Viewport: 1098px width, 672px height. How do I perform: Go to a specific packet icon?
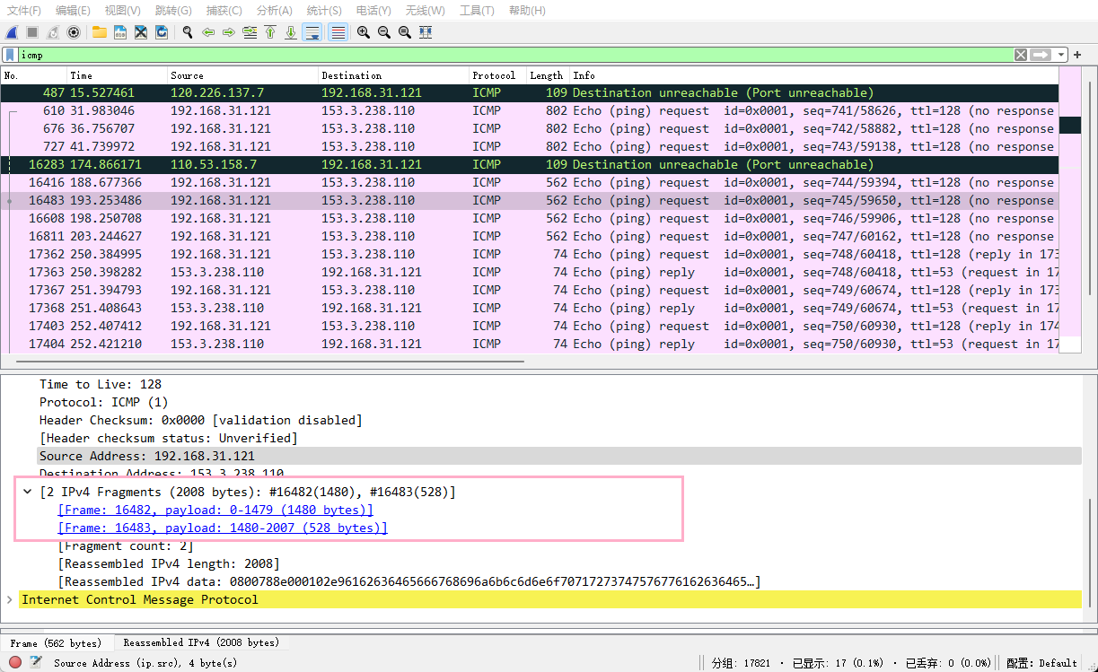click(250, 32)
